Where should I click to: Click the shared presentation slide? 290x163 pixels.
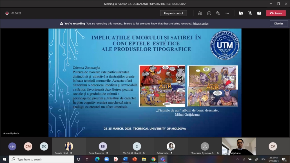145,83
